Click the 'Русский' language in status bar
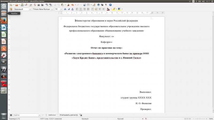Screen dimensions: 214x120 [x=120, y=119]
